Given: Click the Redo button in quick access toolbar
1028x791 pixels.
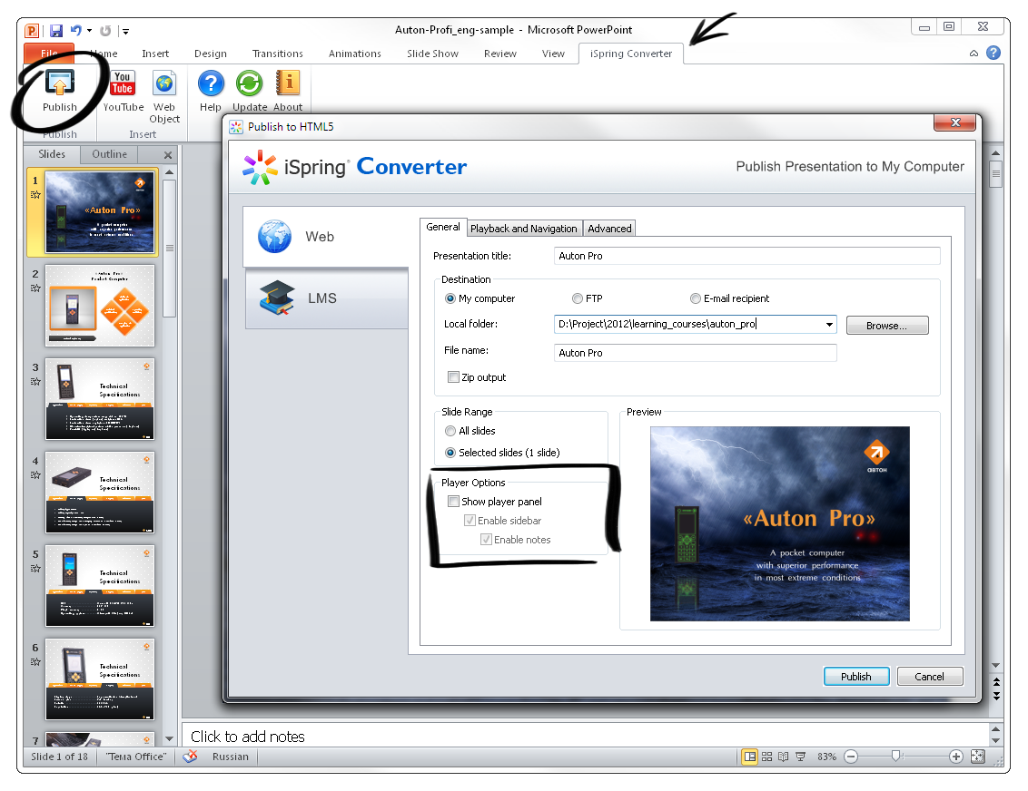Looking at the screenshot, I should point(105,31).
